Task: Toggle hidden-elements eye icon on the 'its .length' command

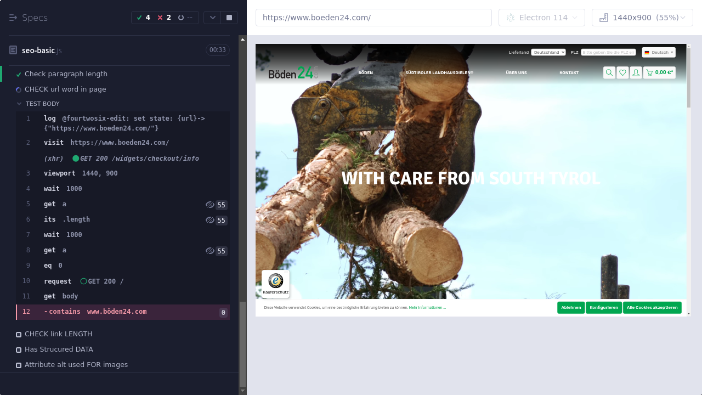Action: pos(210,220)
